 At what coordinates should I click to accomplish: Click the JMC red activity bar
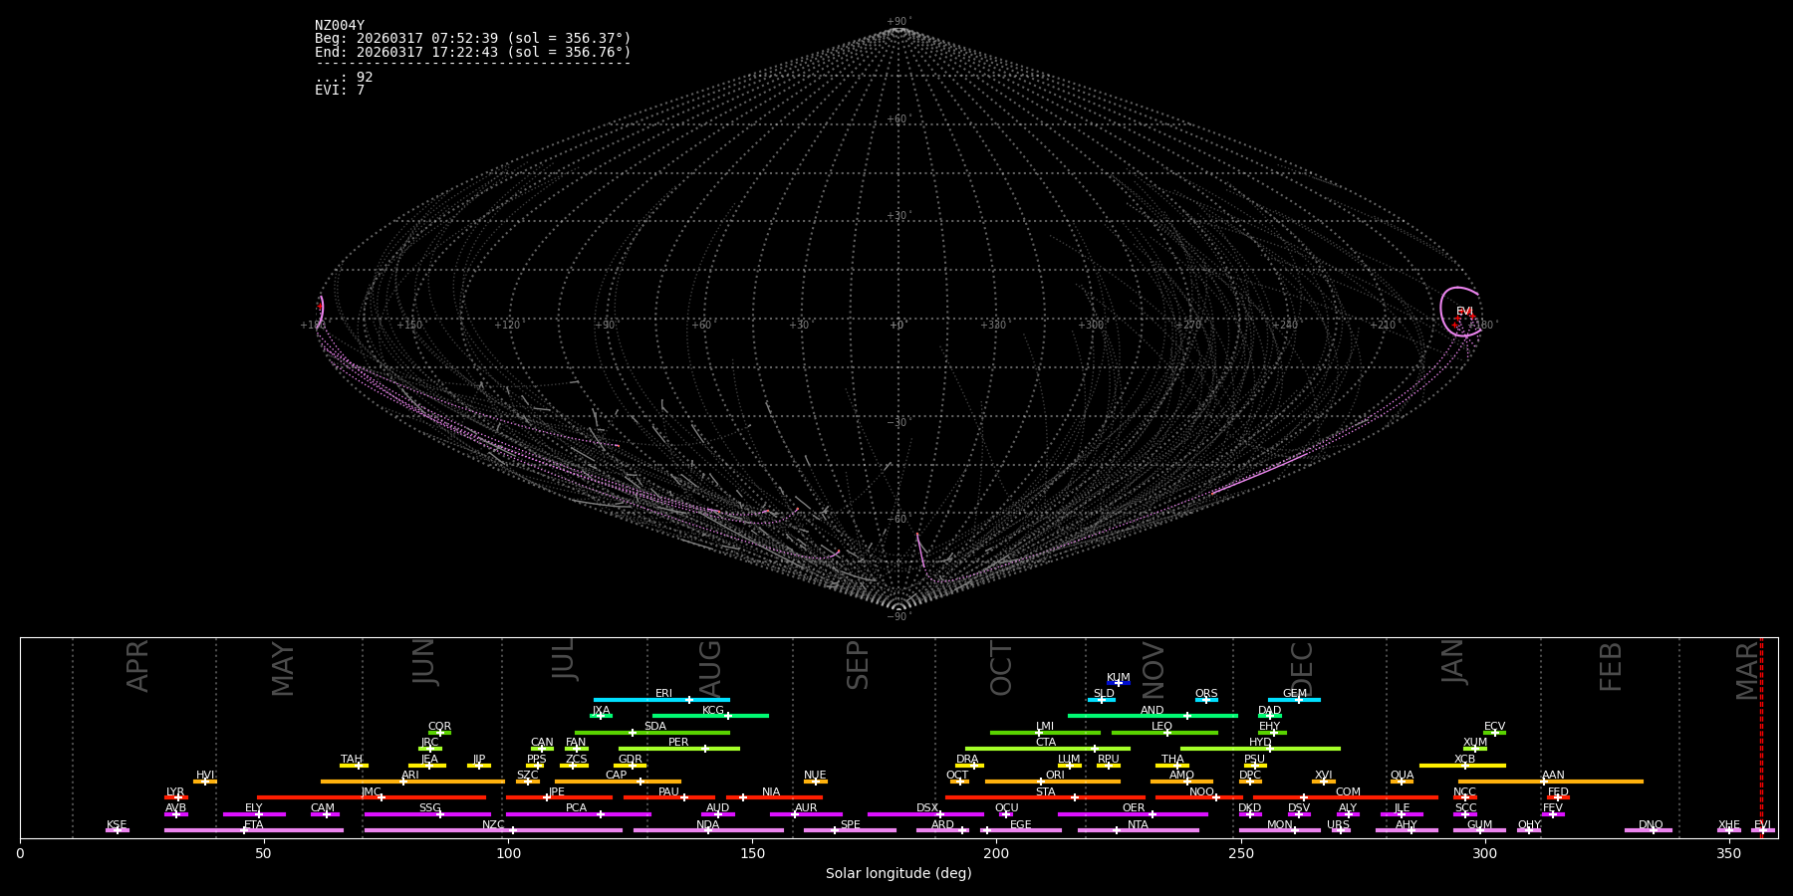(372, 797)
